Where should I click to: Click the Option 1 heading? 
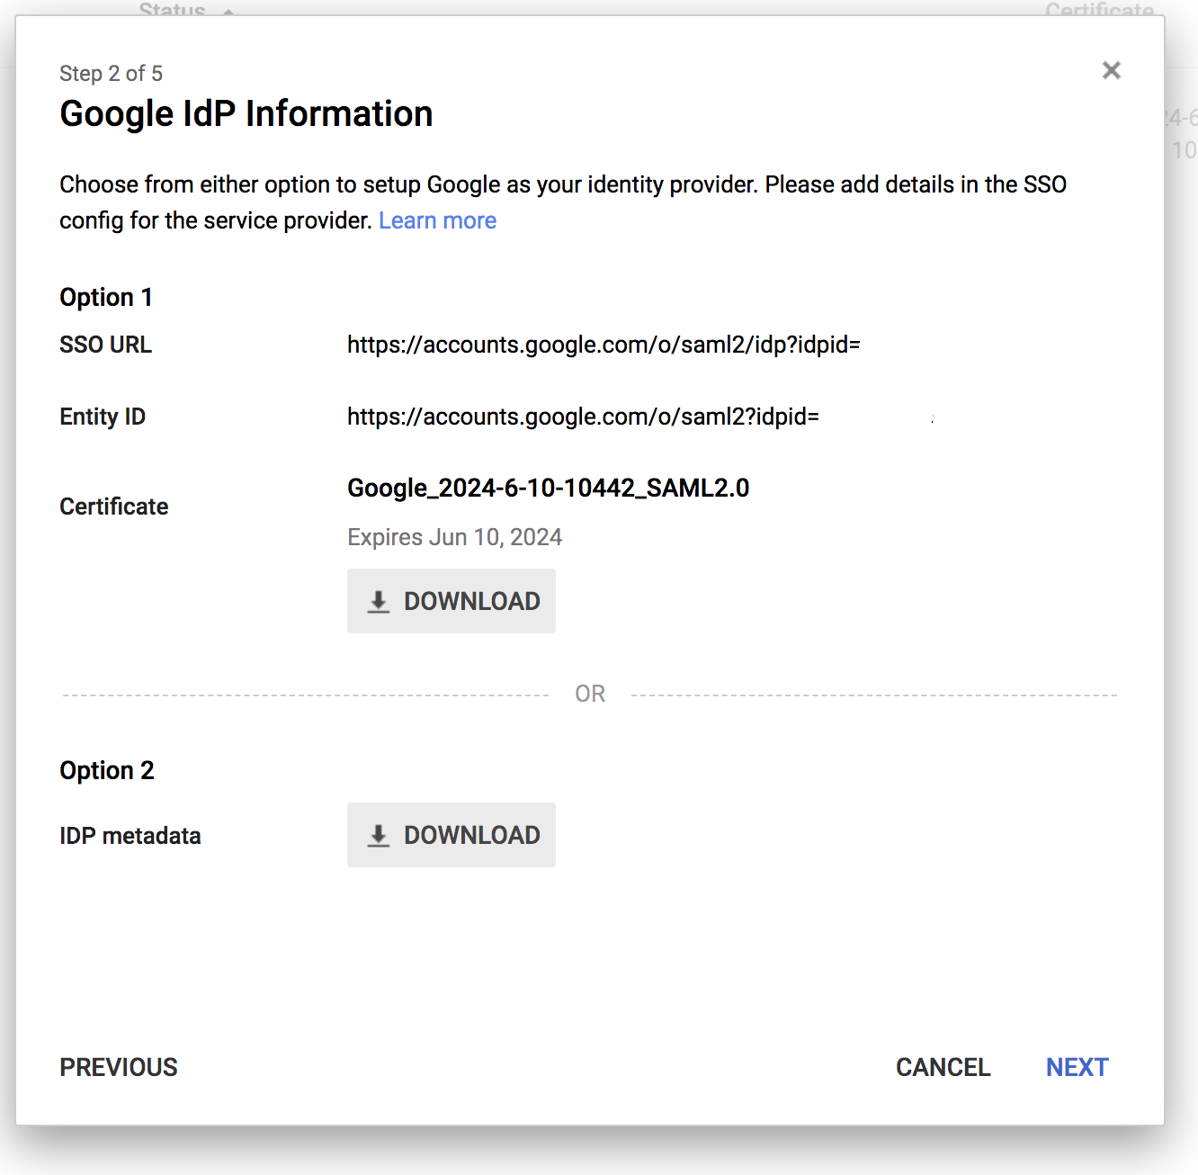click(106, 297)
